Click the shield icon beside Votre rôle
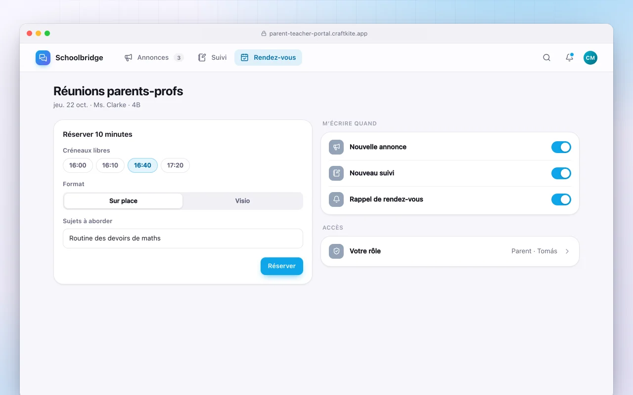Screen dimensions: 633x395 coord(336,251)
